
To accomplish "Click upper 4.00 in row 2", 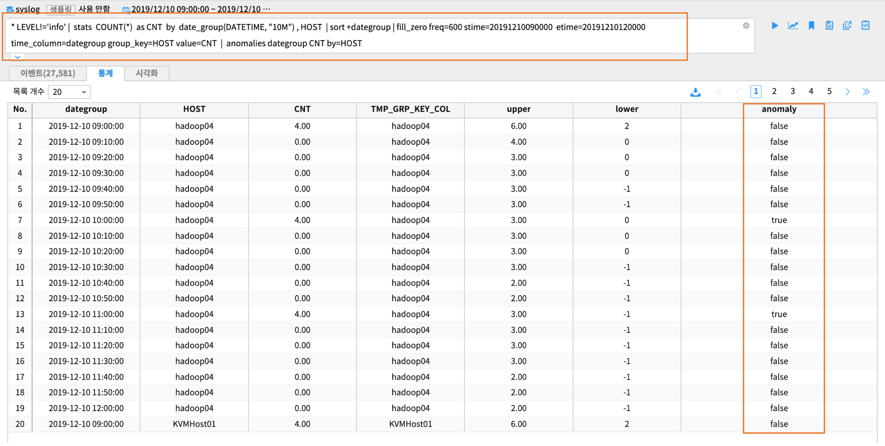I will click(x=519, y=142).
